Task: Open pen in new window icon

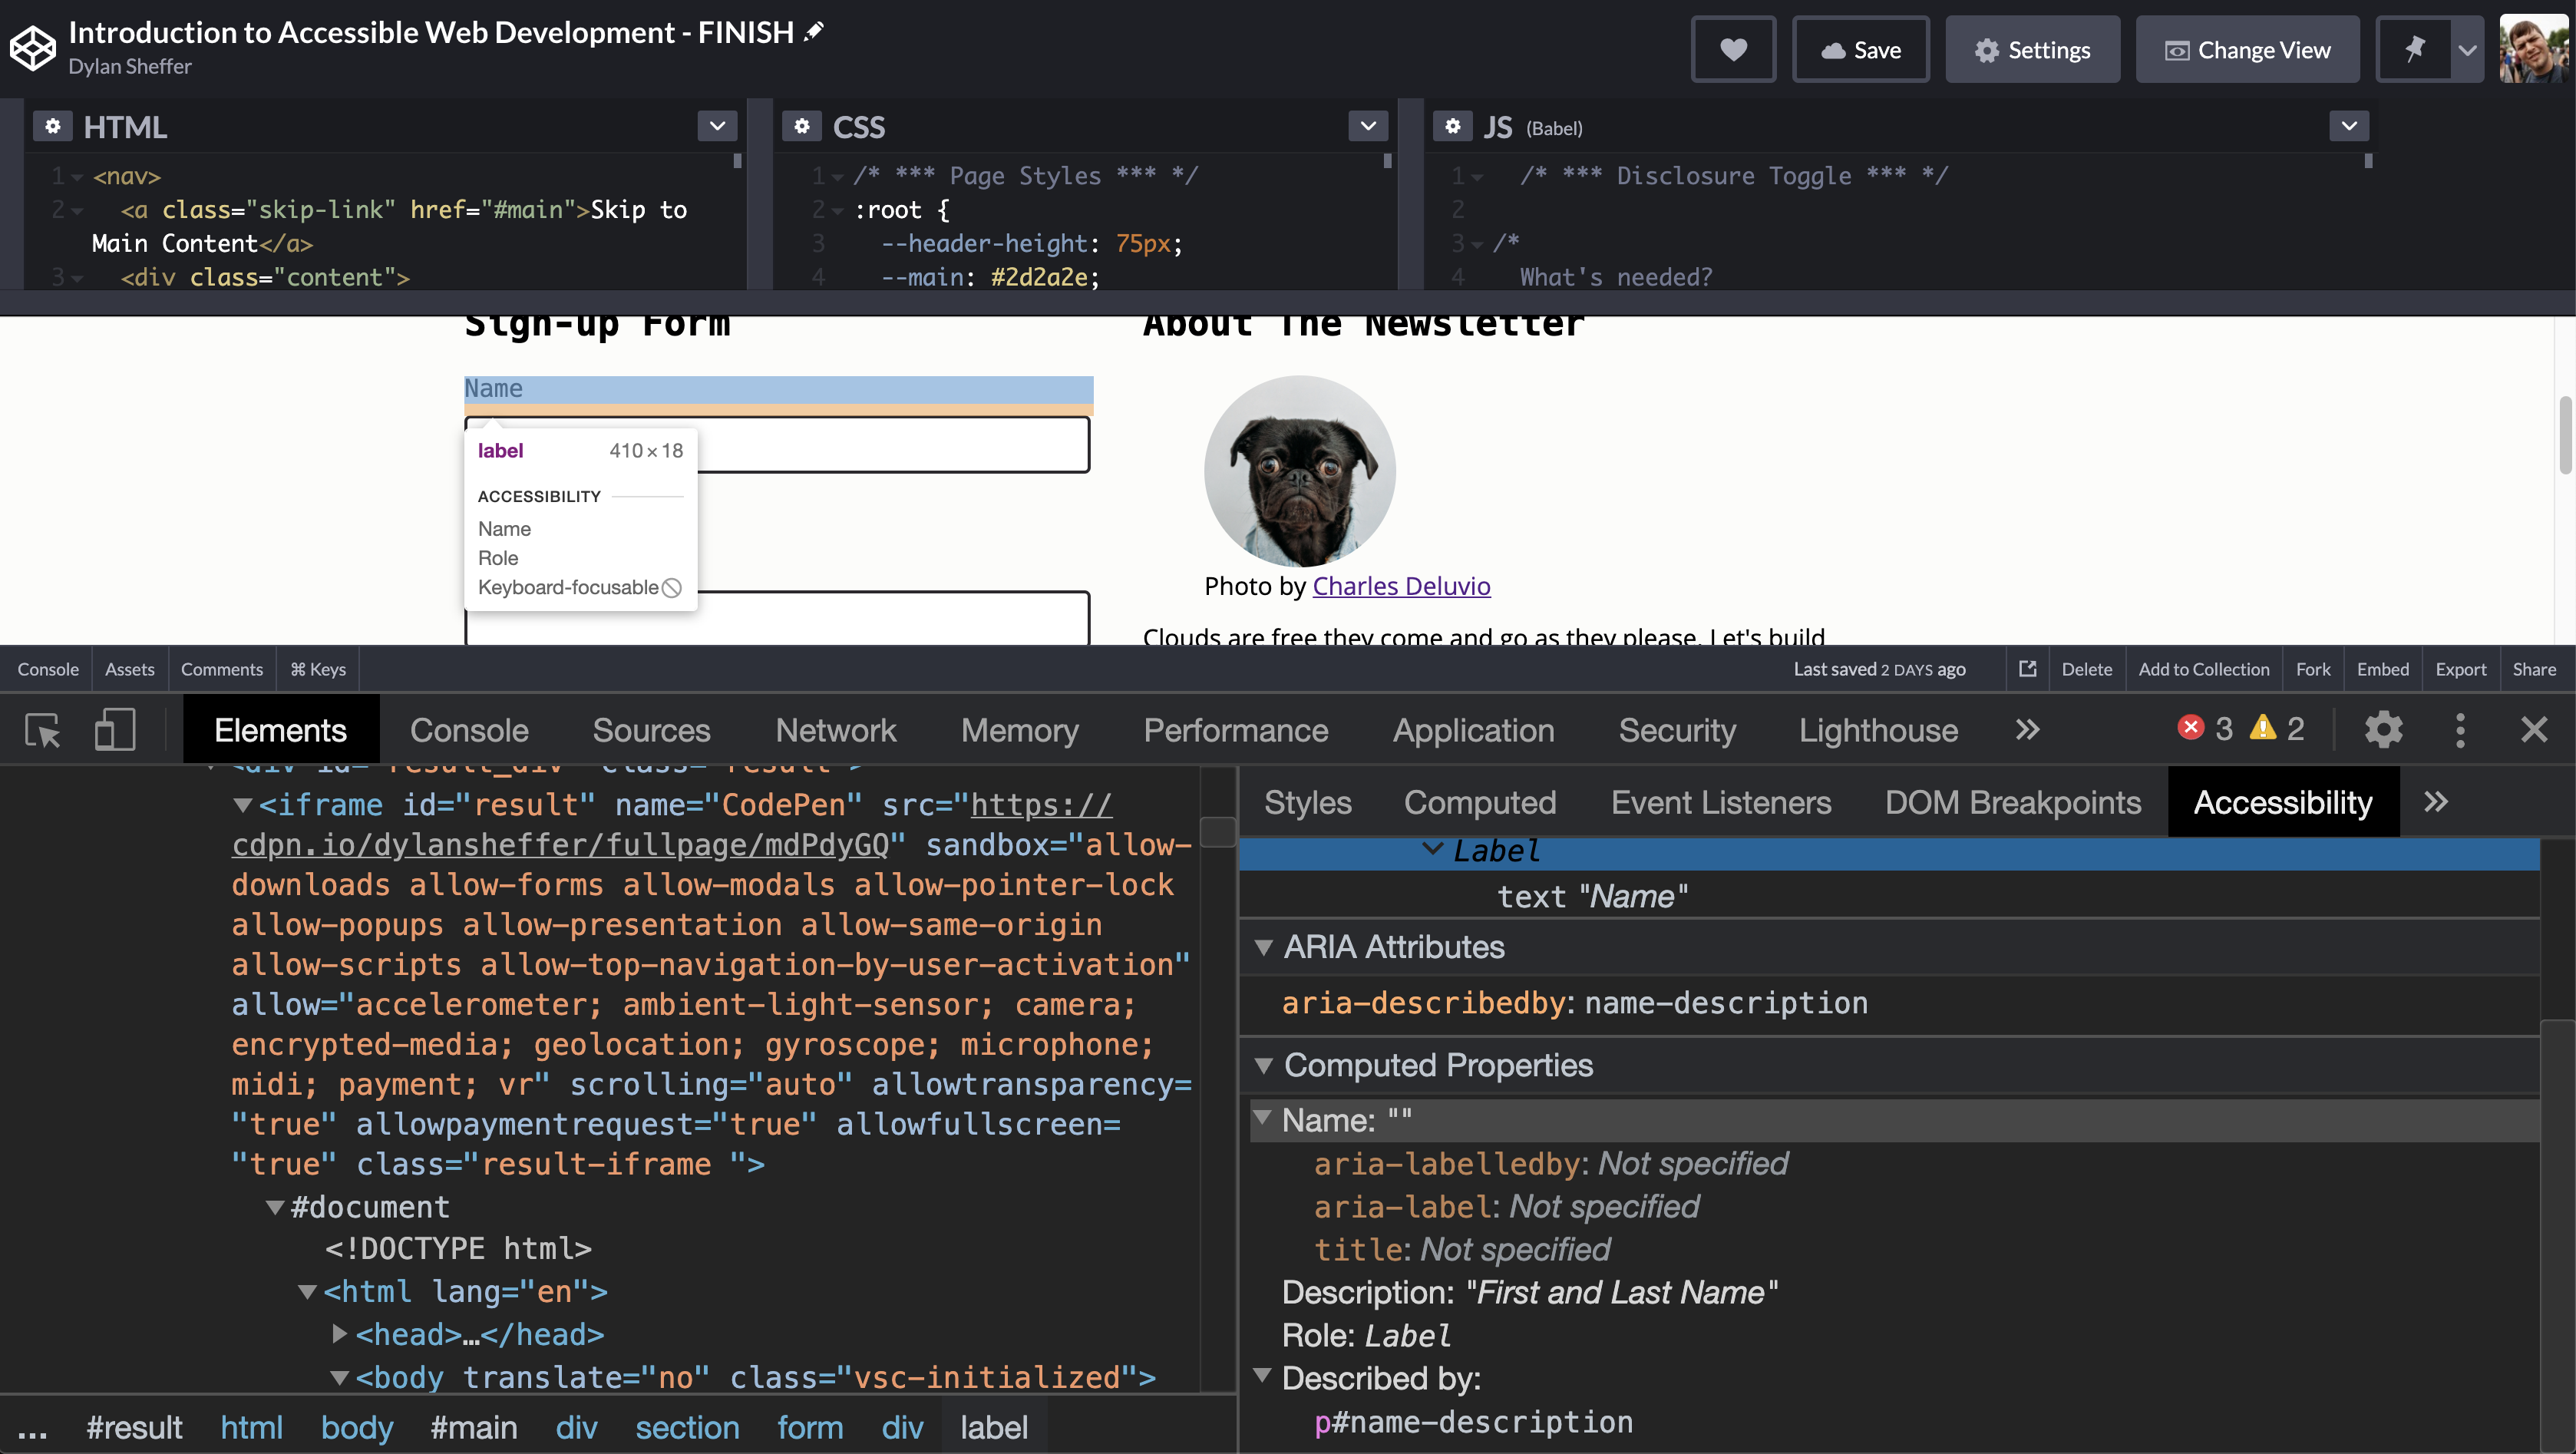Action: 2027,669
